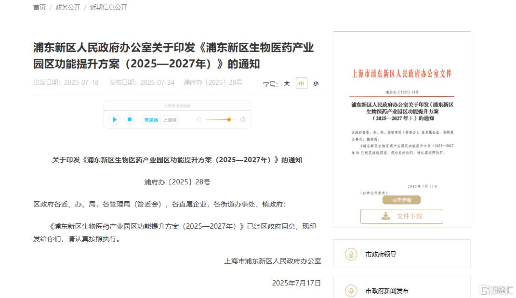The image size is (516, 298).
Task: Click the high-volume speaker icon
Action: pos(243,120)
